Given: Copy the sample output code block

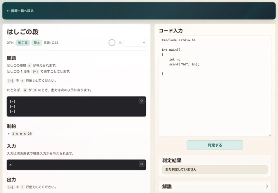Looking at the screenshot, I should pyautogui.click(x=141, y=101).
